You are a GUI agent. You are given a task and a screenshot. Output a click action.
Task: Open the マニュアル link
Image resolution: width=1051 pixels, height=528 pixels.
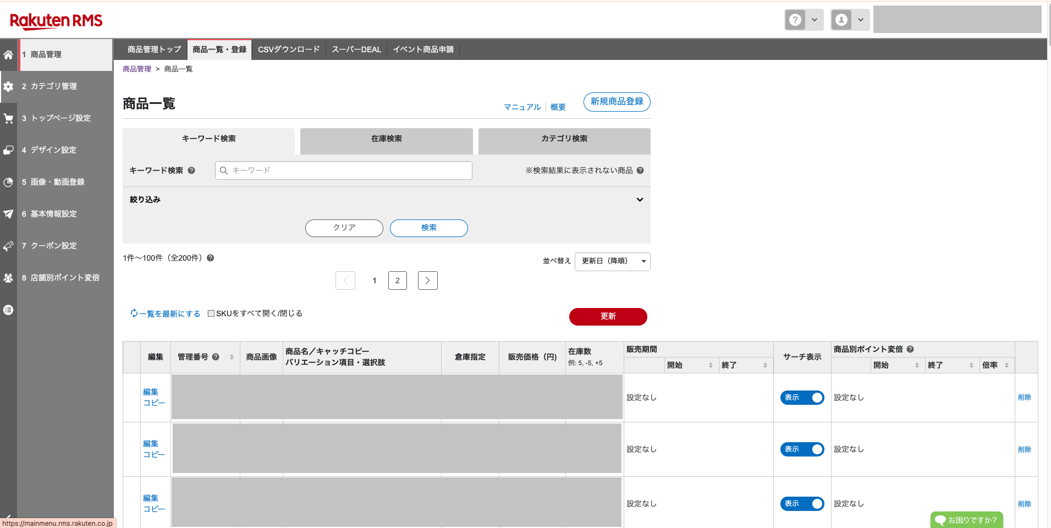click(x=521, y=107)
